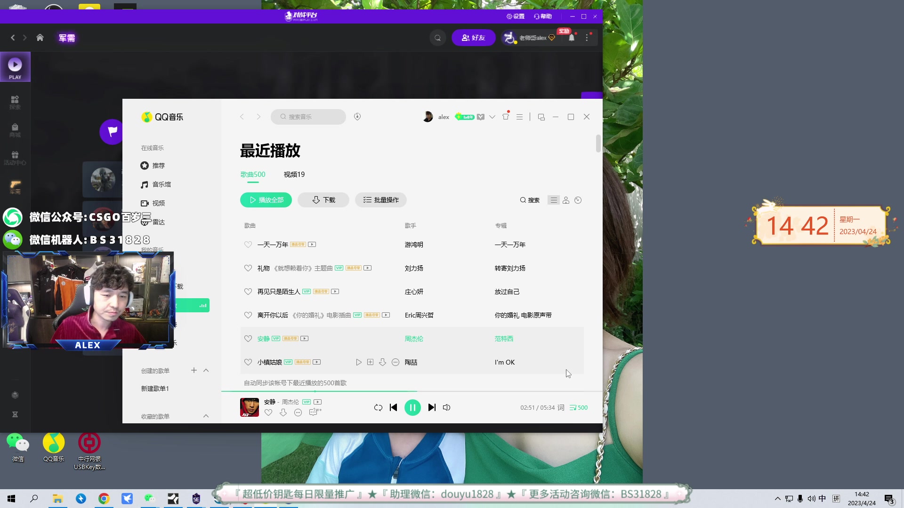
Task: Like the currently playing song in player bar
Action: tap(268, 413)
